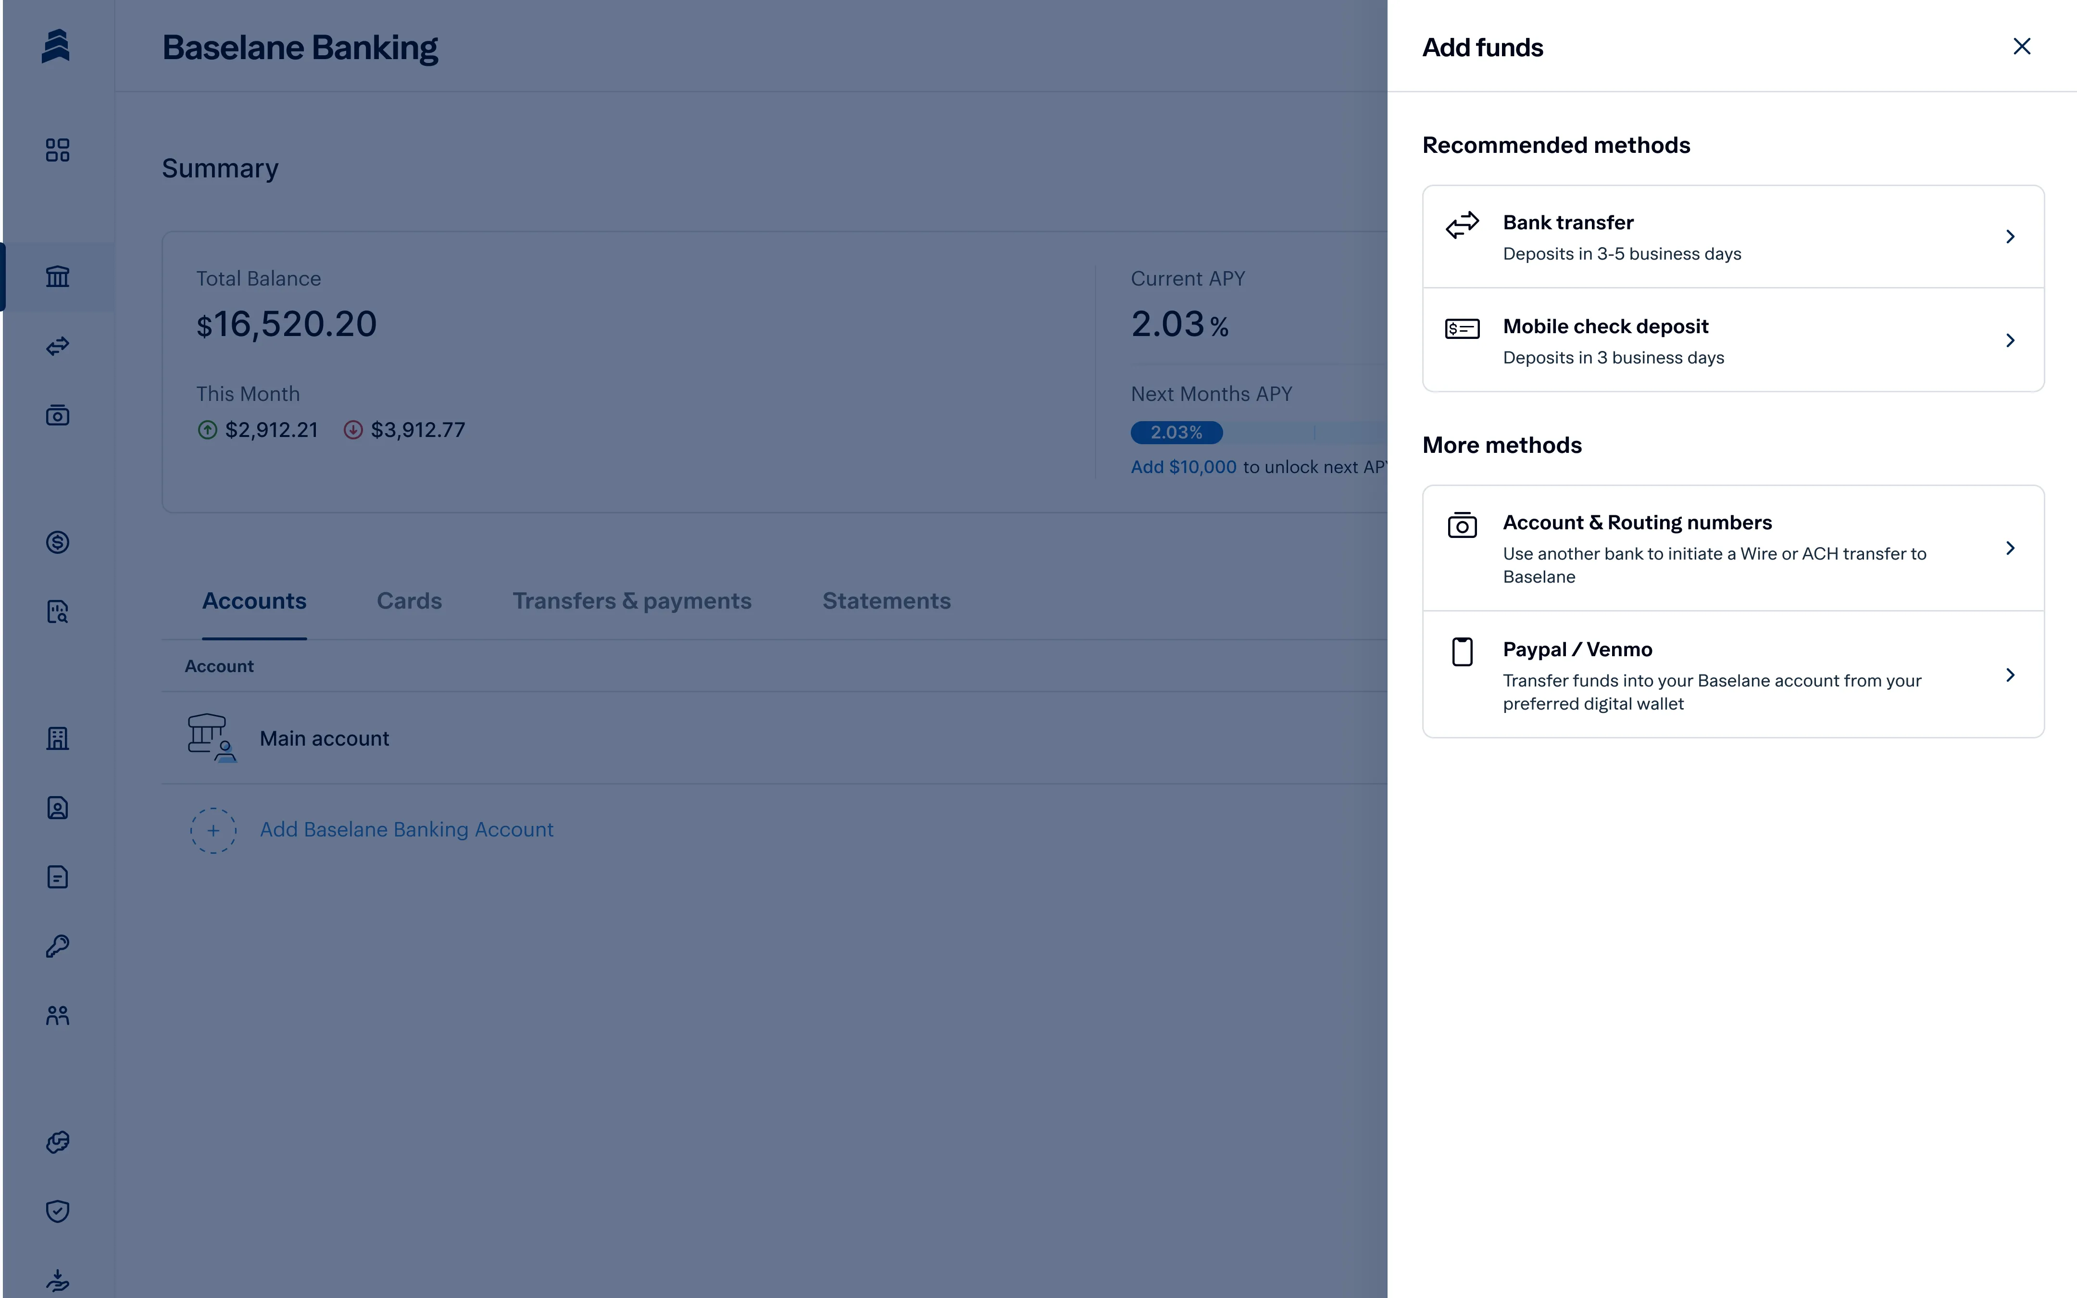Click the Mobile check deposit check icon
Viewport: 2077px width, 1298px height.
[x=1463, y=329]
